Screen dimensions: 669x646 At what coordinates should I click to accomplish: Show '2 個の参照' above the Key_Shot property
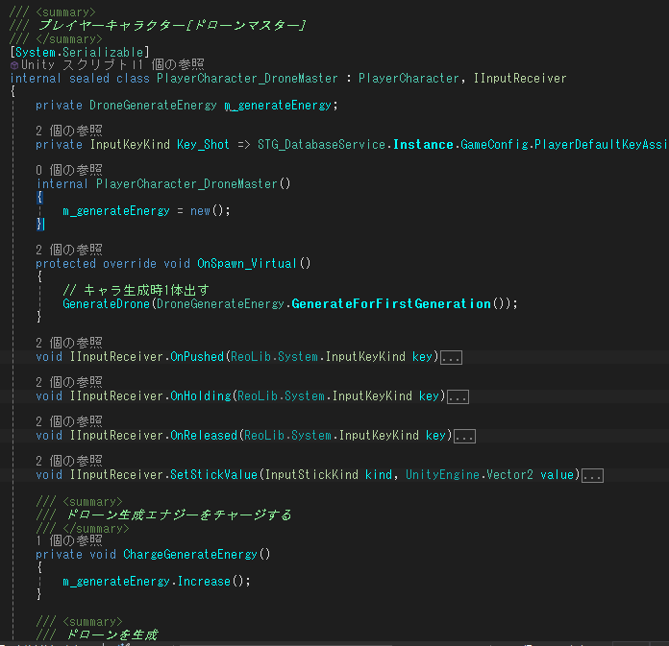[69, 131]
